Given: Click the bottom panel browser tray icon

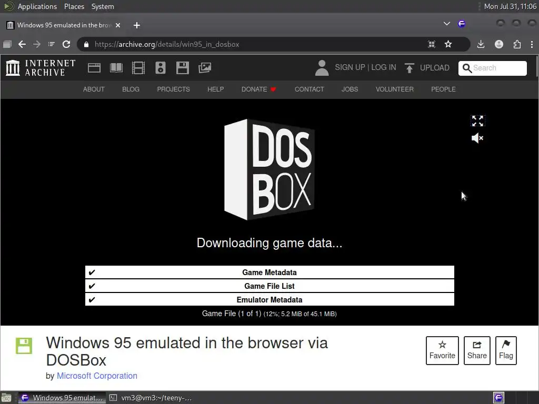Looking at the screenshot, I should coord(498,398).
